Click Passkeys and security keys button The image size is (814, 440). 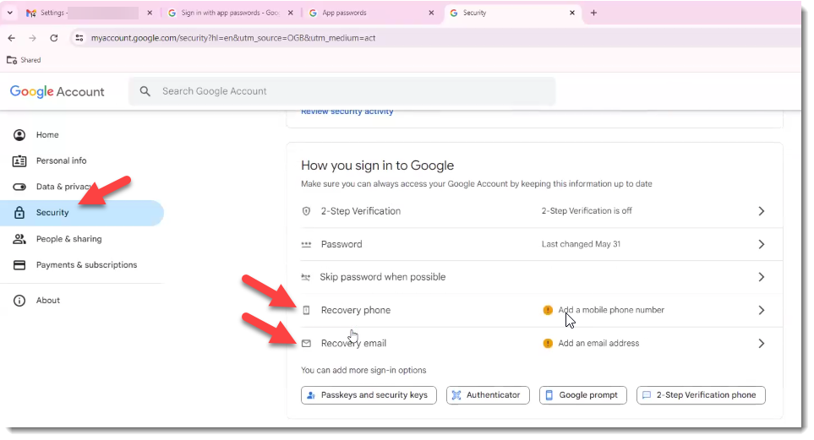369,395
